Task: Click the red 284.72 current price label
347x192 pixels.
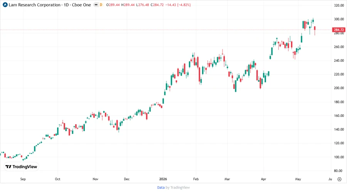Action: (x=339, y=30)
